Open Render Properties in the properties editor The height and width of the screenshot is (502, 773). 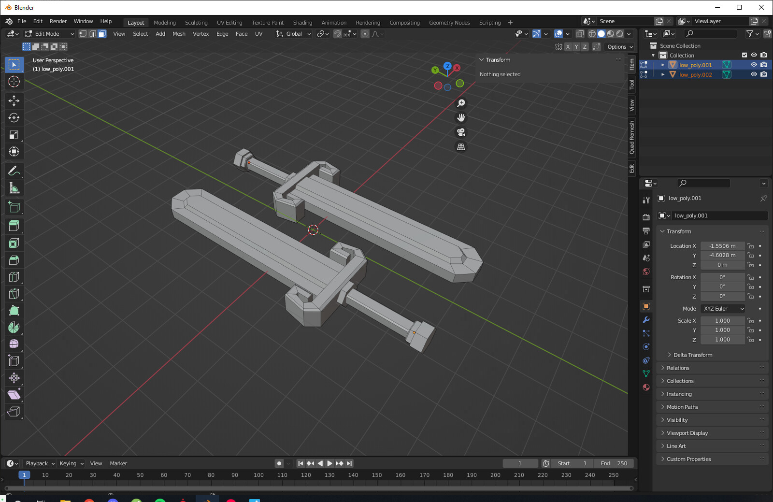[x=646, y=216]
